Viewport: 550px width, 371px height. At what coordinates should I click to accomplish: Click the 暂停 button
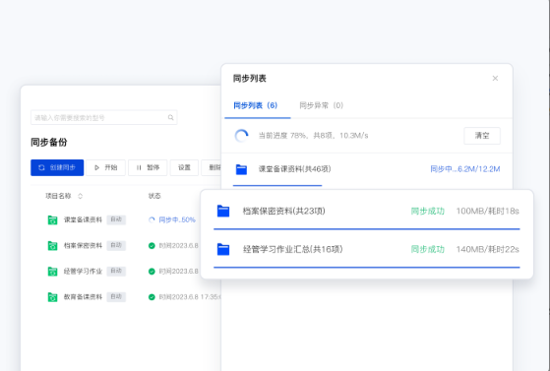(x=148, y=167)
